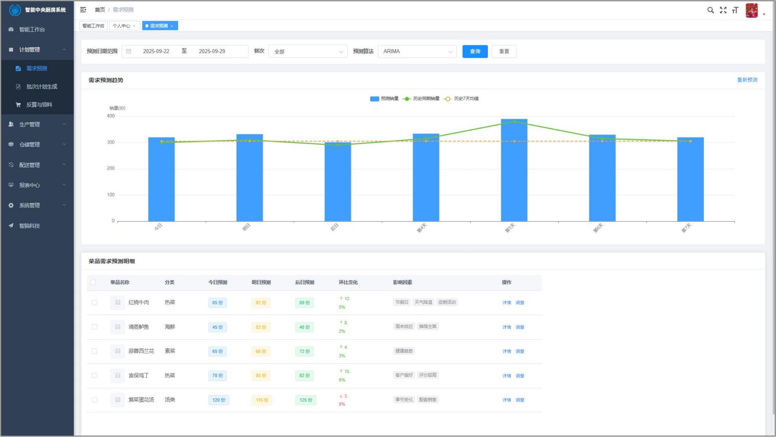
Task: Collapse the sidebar with hamburger icon
Action: coord(83,9)
